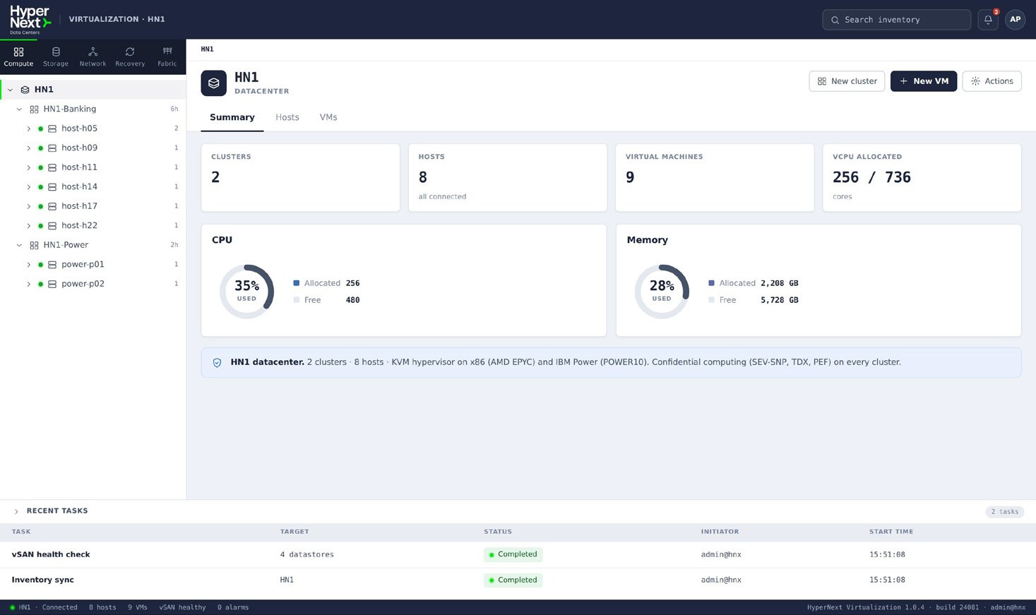Click the notifications bell icon
This screenshot has height=615, width=1036.
point(988,20)
